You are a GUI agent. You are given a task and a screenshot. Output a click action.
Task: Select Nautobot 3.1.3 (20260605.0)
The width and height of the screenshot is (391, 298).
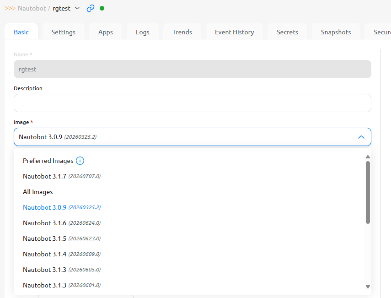coord(189,270)
